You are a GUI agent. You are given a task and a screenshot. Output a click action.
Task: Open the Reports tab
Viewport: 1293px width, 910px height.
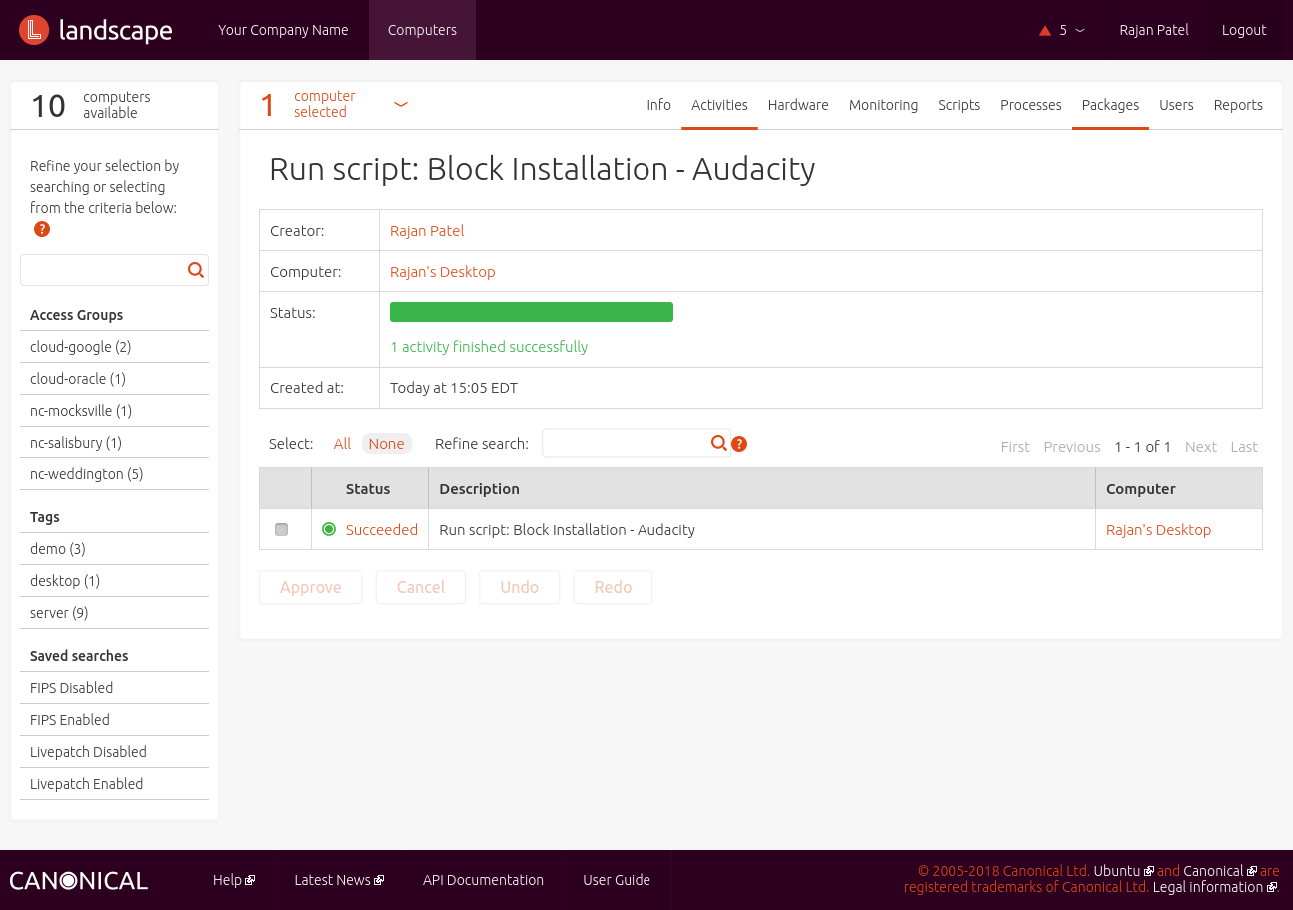pyautogui.click(x=1238, y=105)
